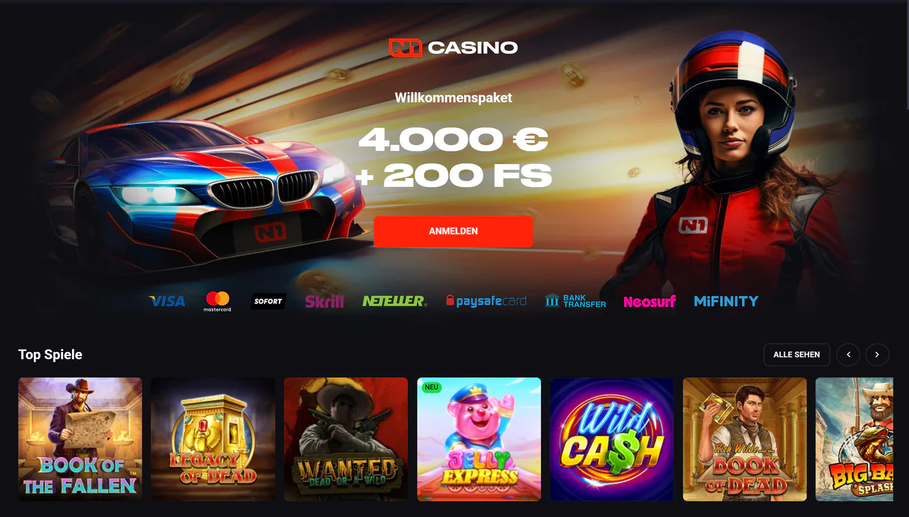Launch the Legacy of Dead game
The height and width of the screenshot is (517, 909).
[213, 439]
